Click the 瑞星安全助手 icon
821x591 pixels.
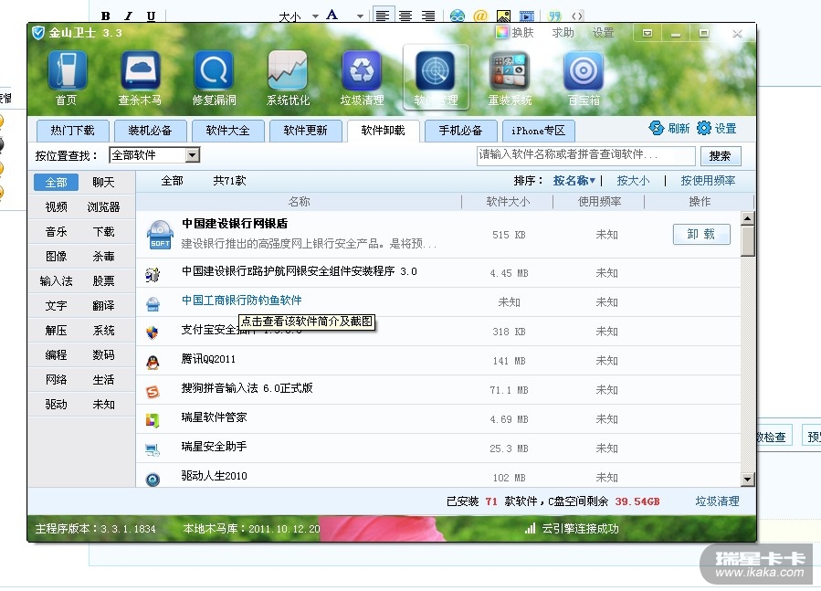(153, 449)
